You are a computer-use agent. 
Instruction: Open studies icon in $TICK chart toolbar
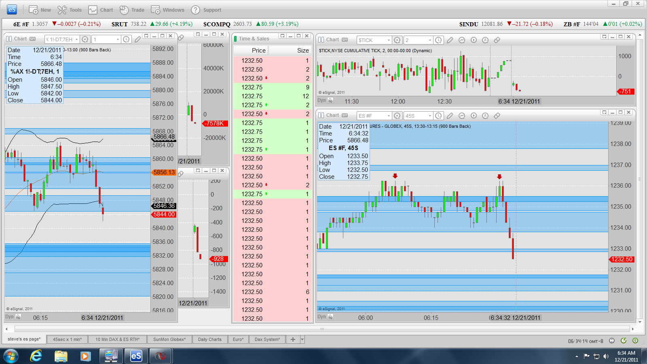pyautogui.click(x=462, y=40)
